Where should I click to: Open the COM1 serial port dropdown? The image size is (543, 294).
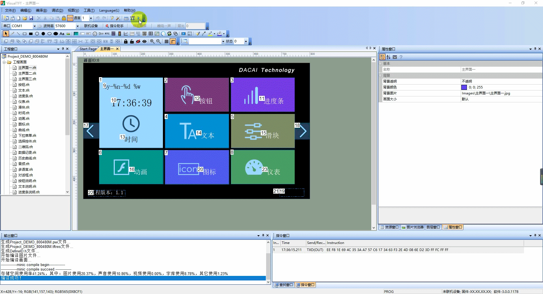pos(35,26)
